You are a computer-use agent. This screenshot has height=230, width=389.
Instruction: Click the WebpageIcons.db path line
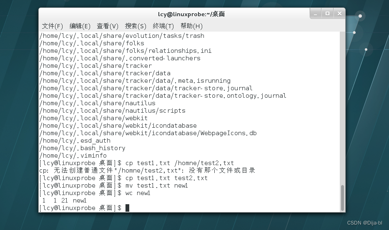(x=148, y=133)
